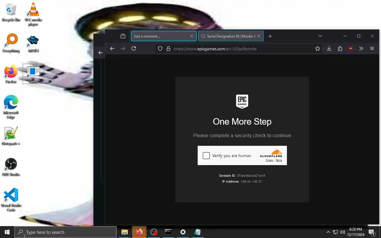Image resolution: width=381 pixels, height=238 pixels.
Task: Click the tracking protection shield icon
Action: tap(160, 48)
